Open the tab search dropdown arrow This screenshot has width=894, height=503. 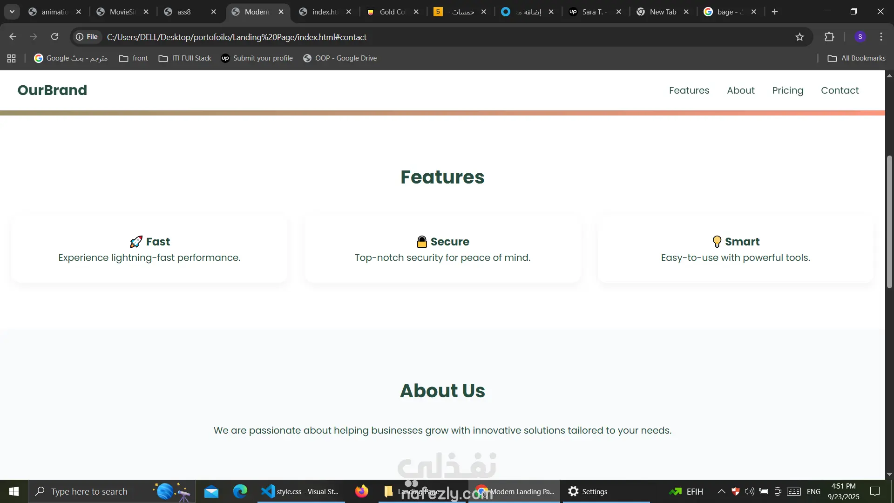12,12
